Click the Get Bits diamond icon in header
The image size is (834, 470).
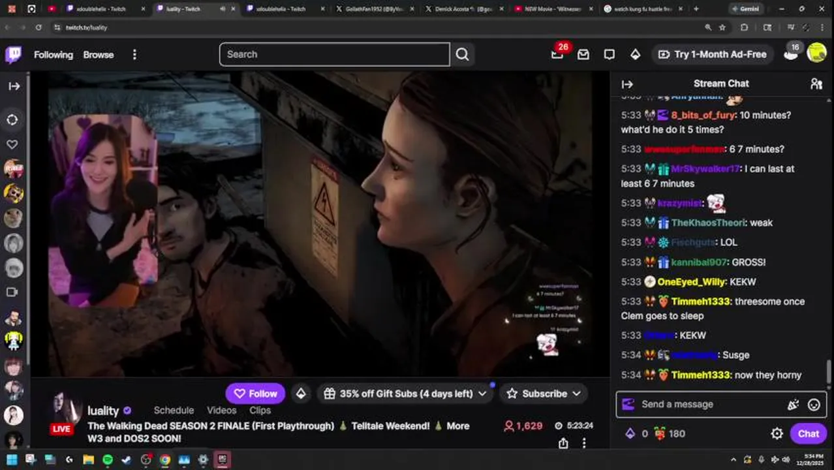635,55
